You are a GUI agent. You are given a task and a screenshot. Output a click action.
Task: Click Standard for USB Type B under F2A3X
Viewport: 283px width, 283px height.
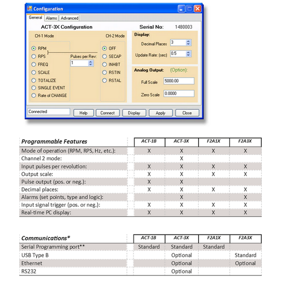(245, 255)
